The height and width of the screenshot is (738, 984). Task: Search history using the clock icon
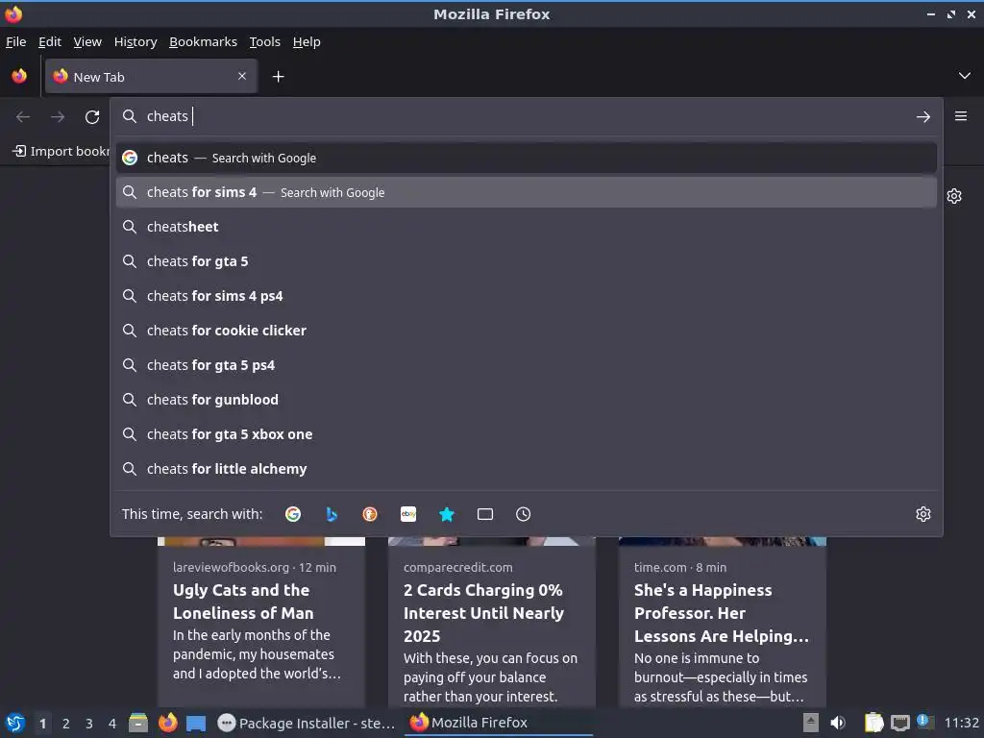point(524,515)
